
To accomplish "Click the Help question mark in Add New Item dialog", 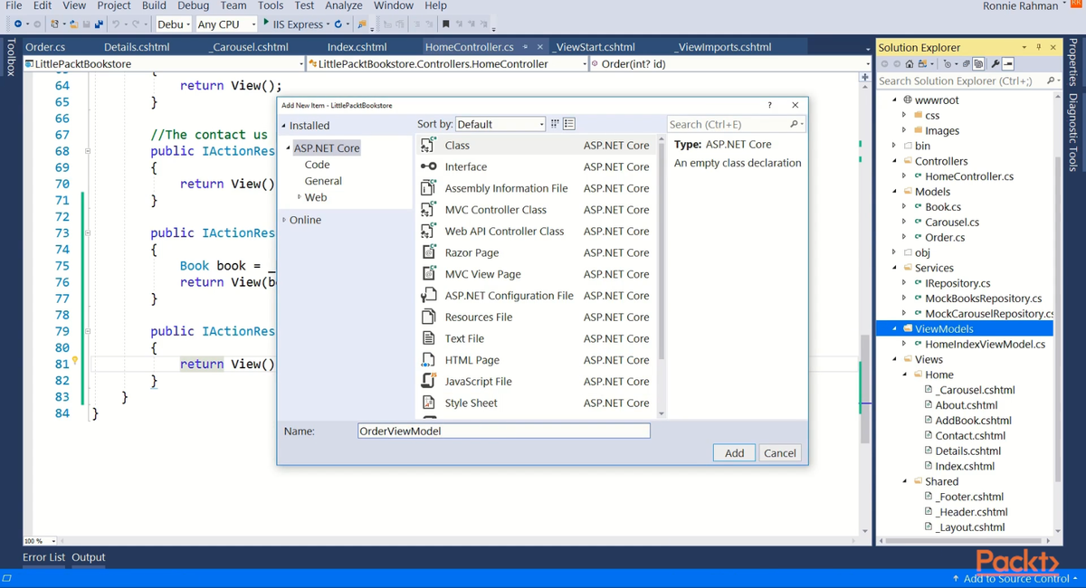I will coord(770,105).
